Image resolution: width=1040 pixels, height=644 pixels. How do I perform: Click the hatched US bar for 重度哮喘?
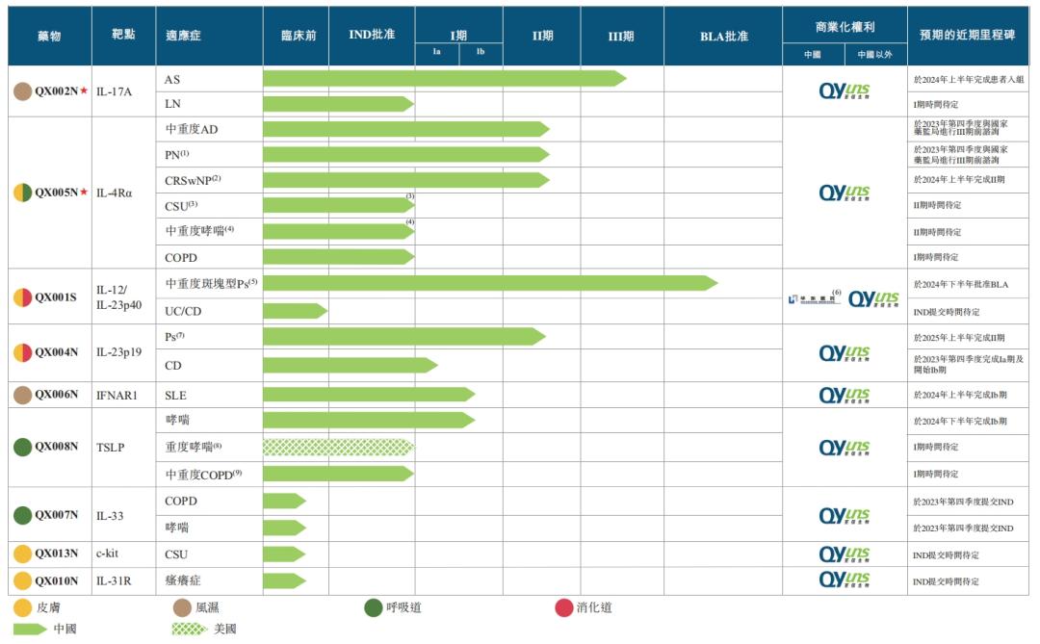coord(338,447)
